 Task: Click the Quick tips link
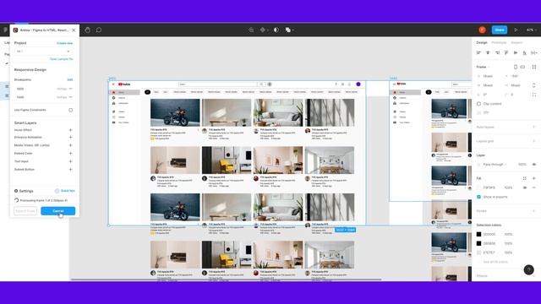coord(65,191)
